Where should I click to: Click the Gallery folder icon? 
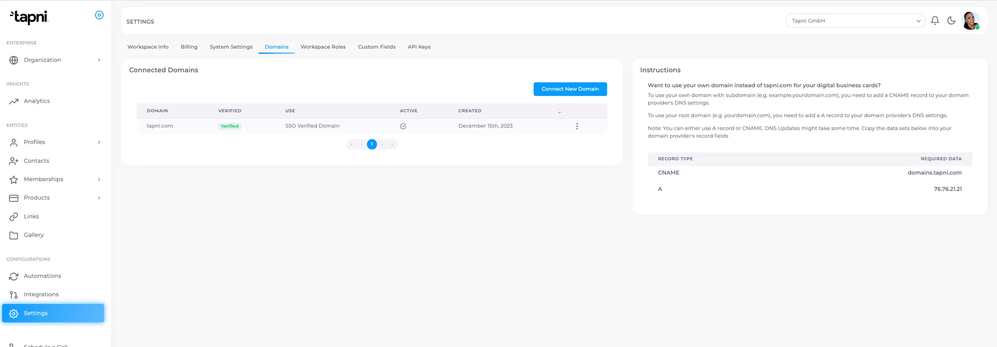[14, 235]
